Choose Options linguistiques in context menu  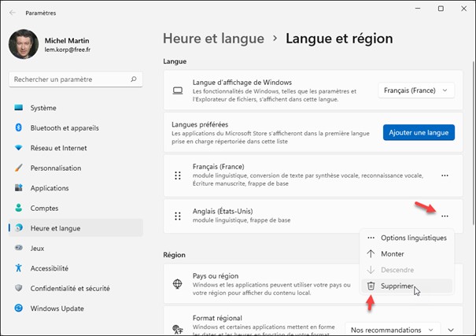click(407, 238)
